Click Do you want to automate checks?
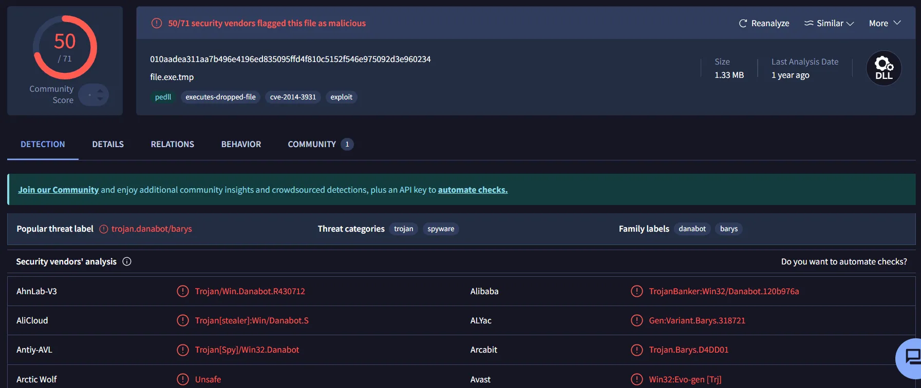This screenshot has height=388, width=921. pos(844,261)
